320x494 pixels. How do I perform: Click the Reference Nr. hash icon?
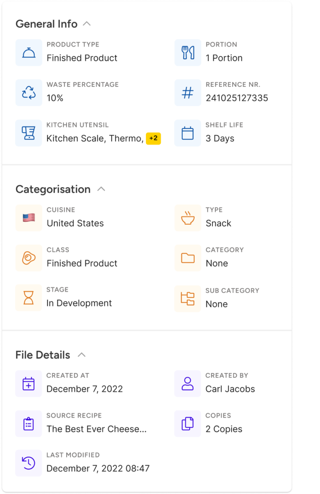point(188,92)
